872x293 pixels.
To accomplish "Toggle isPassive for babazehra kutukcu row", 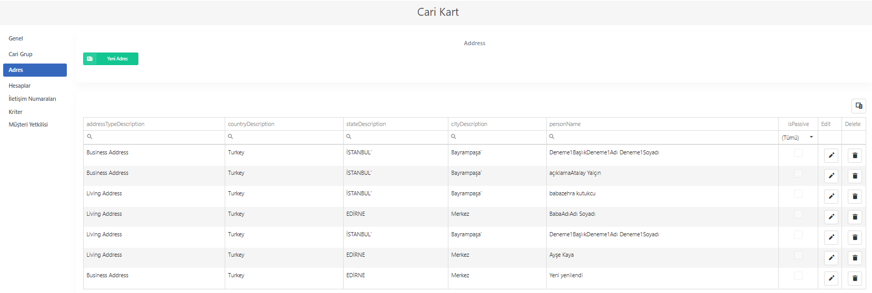I will coord(798,194).
